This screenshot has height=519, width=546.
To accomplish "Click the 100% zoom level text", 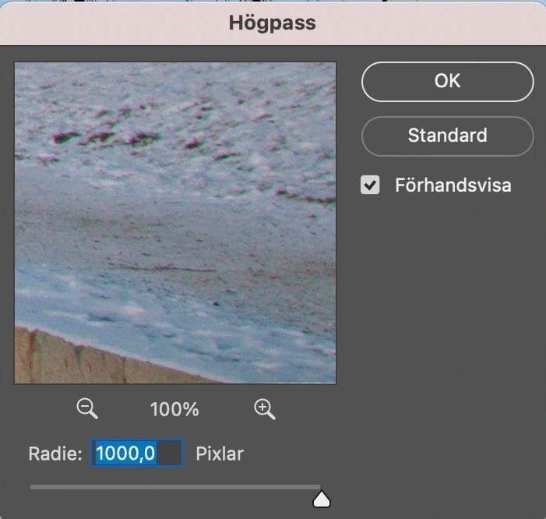I will pyautogui.click(x=174, y=410).
